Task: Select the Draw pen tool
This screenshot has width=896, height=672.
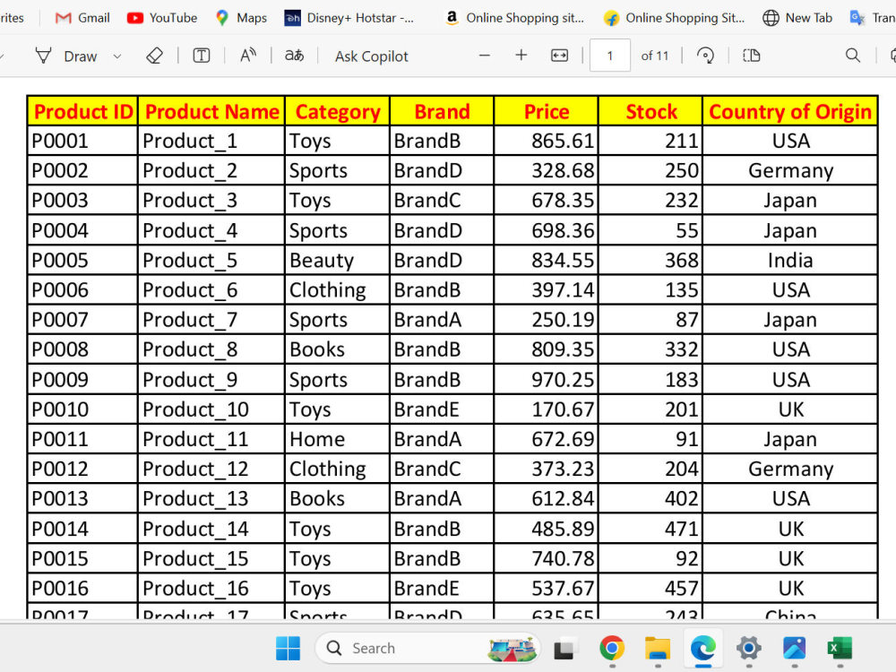Action: click(x=66, y=56)
